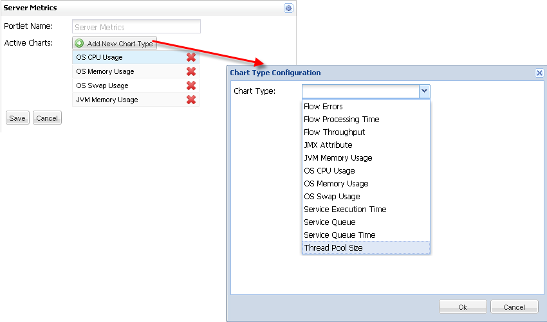
Task: Choose Flow Processing Time chart type
Action: tap(366, 119)
